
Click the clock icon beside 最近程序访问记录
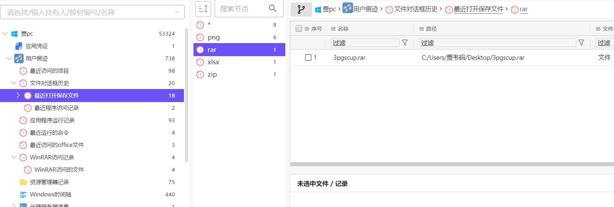click(x=28, y=108)
